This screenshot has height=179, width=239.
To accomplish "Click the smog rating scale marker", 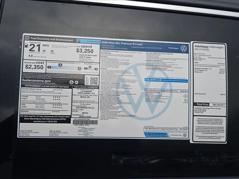I will (90, 67).
